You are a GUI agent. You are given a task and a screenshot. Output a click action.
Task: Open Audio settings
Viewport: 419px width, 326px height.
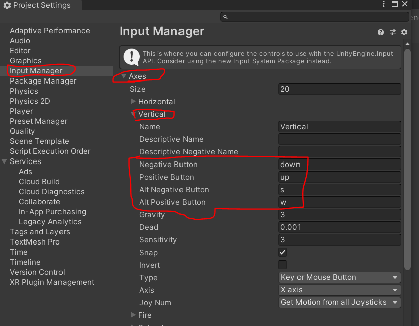point(20,41)
